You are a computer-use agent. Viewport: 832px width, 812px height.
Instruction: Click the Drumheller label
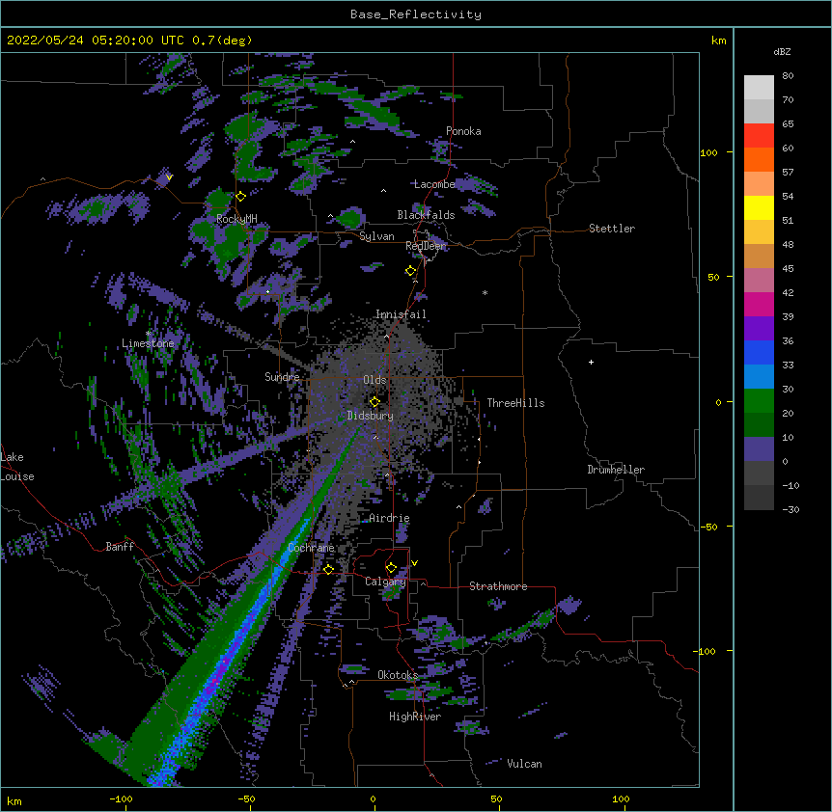616,470
